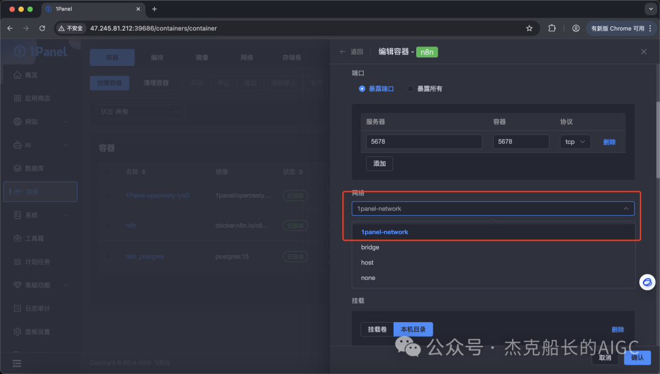
Task: Click the browser address bar URL
Action: click(153, 28)
